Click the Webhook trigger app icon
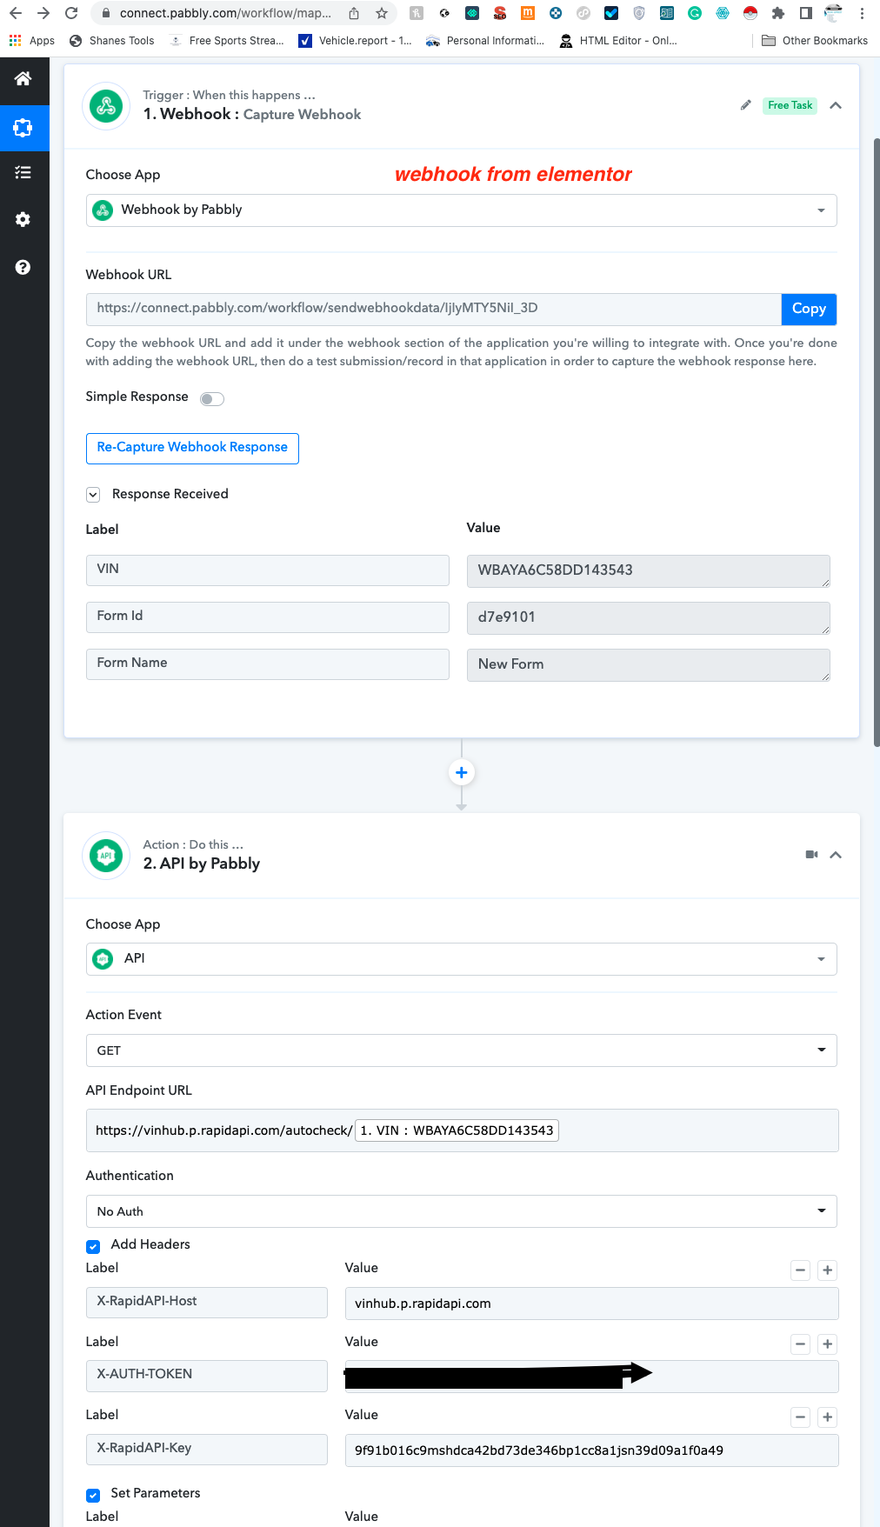 [x=106, y=106]
